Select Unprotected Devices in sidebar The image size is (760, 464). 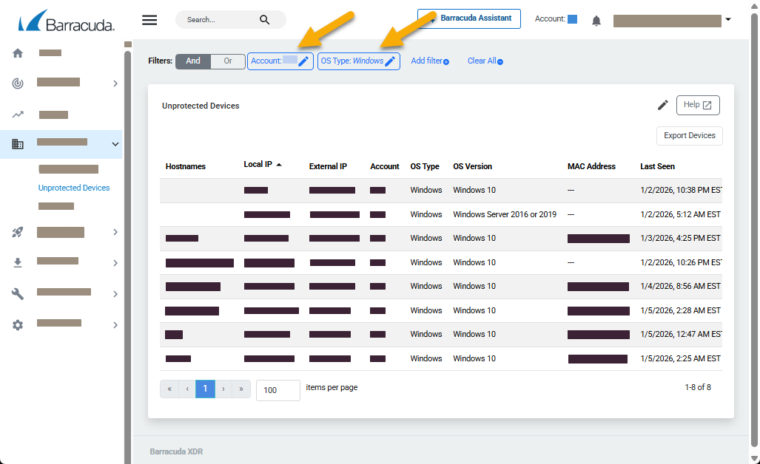pos(74,188)
